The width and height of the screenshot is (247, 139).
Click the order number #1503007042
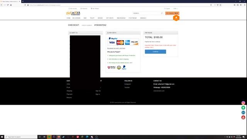pos(100,25)
